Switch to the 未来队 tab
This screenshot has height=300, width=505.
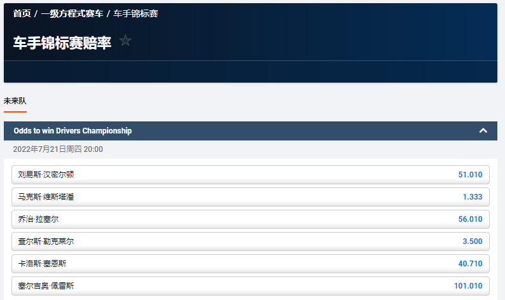[x=15, y=101]
